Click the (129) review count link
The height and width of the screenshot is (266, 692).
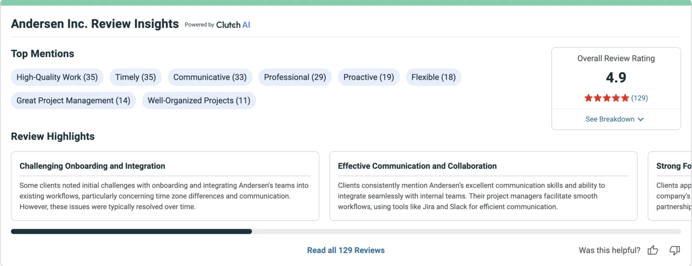pos(640,98)
